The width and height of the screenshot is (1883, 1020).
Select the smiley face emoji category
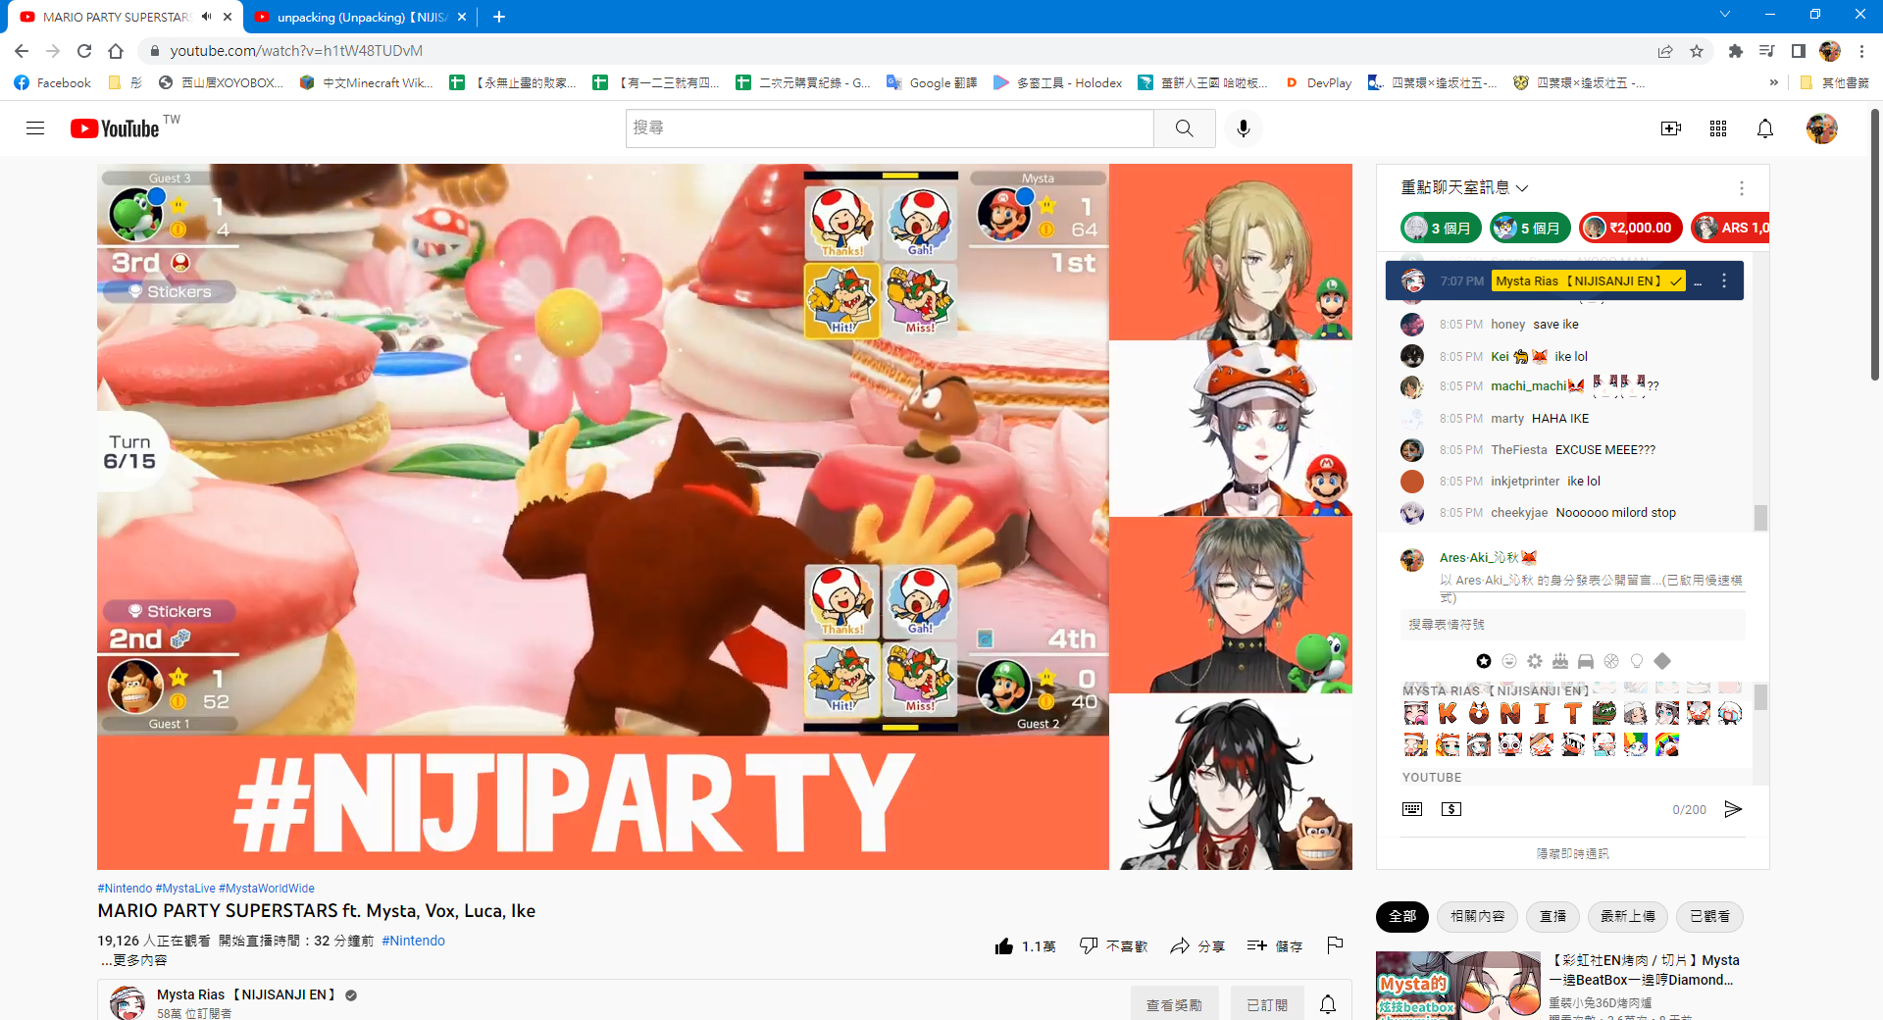click(x=1509, y=661)
